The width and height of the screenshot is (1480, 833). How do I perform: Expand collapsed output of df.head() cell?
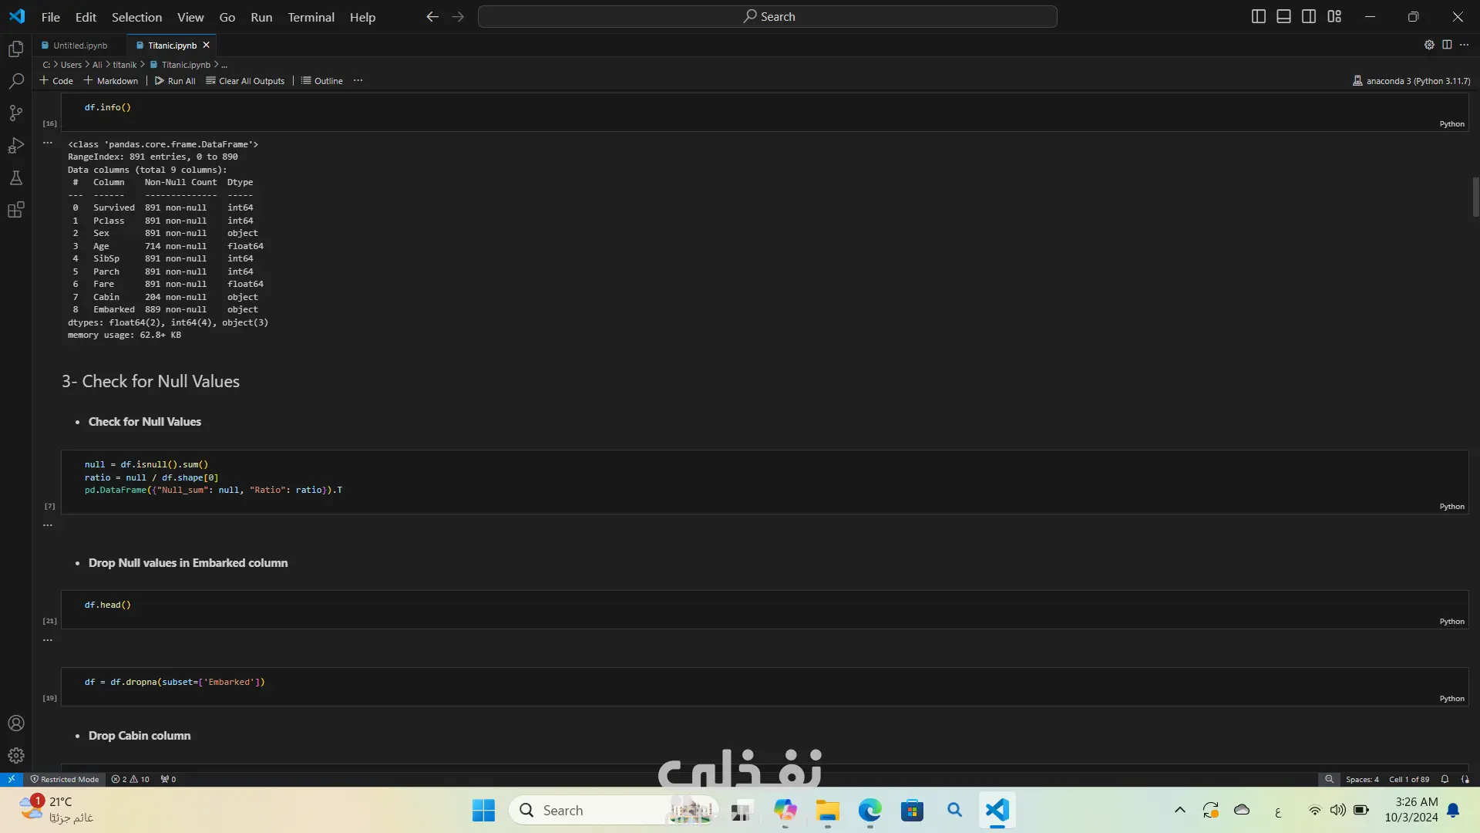pos(48,640)
